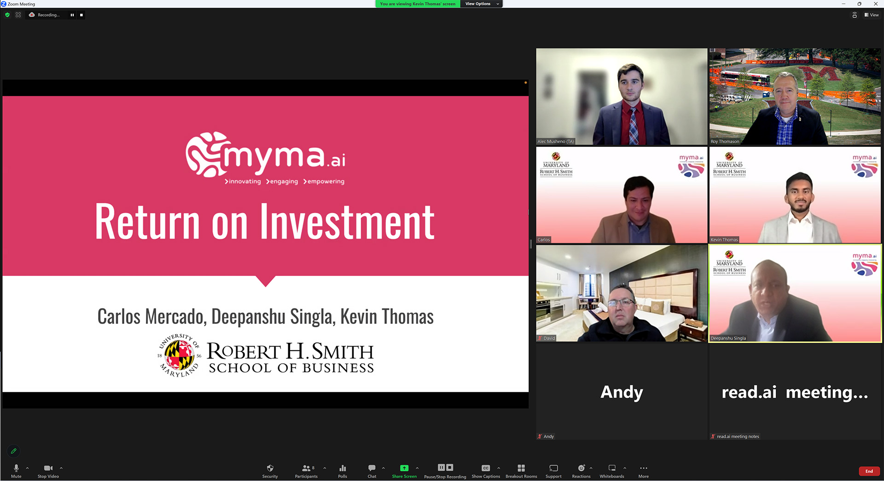Click divider handle between shared screen and gallery
Screen dimensions: 884x481
[x=531, y=244]
